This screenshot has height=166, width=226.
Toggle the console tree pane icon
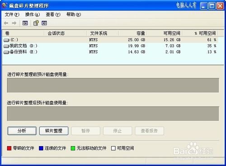point(25,23)
